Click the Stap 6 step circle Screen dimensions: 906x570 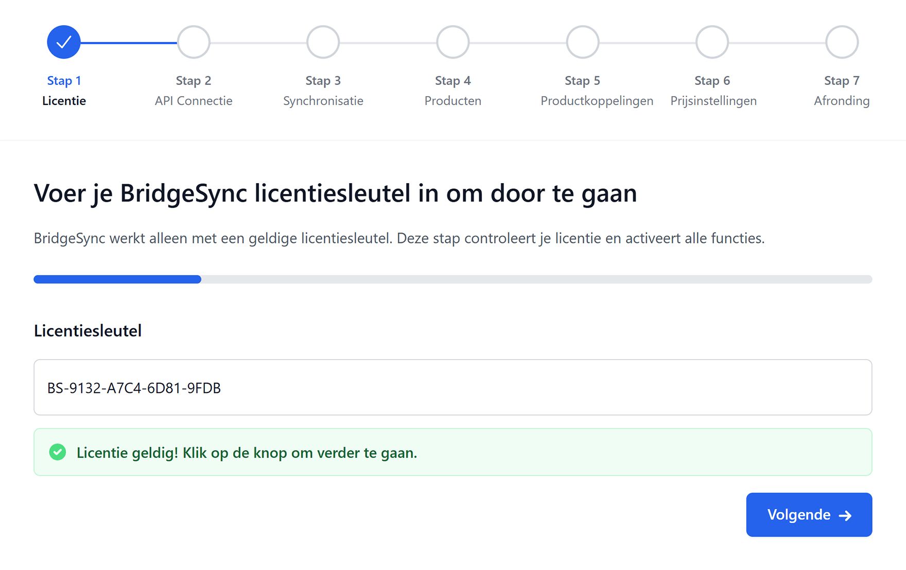[712, 42]
